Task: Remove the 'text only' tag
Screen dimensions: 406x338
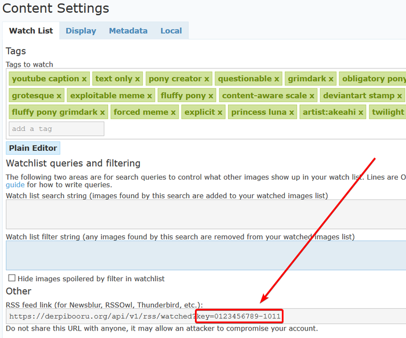Action: [137, 79]
